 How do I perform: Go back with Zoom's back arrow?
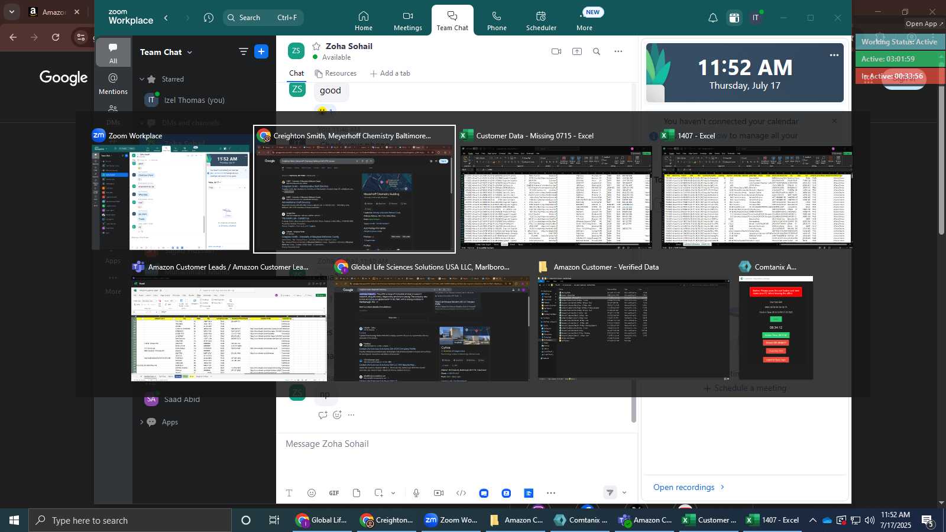166,18
